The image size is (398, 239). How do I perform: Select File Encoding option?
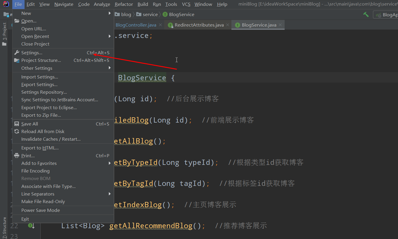pyautogui.click(x=63, y=171)
